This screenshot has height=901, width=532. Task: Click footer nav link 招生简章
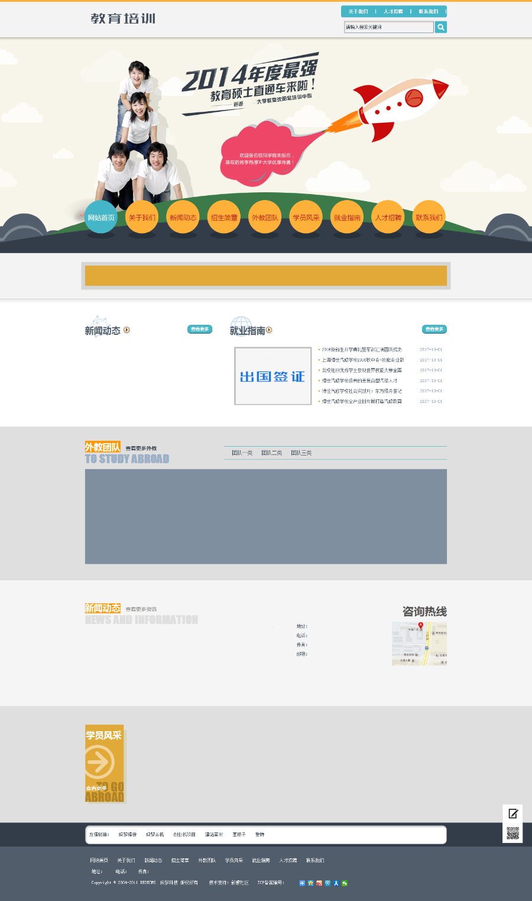point(180,860)
